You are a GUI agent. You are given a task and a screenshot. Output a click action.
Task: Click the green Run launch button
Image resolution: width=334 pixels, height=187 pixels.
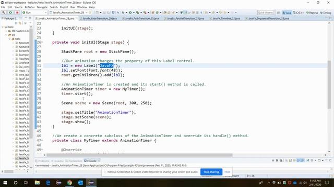click(10, 12)
